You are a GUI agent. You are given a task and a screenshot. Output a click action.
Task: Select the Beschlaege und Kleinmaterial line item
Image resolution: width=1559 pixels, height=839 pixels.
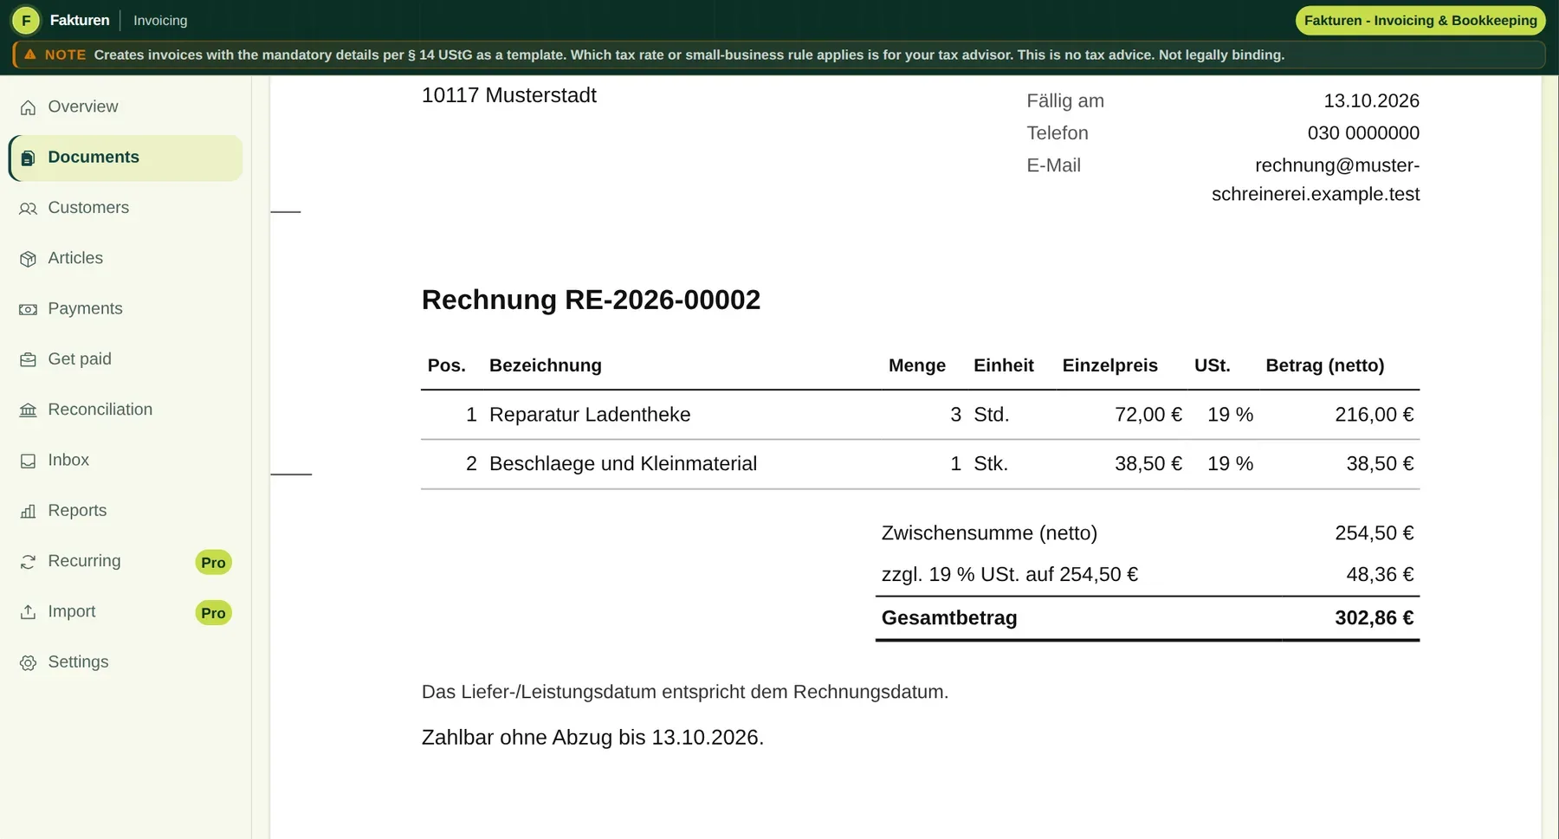click(x=920, y=464)
